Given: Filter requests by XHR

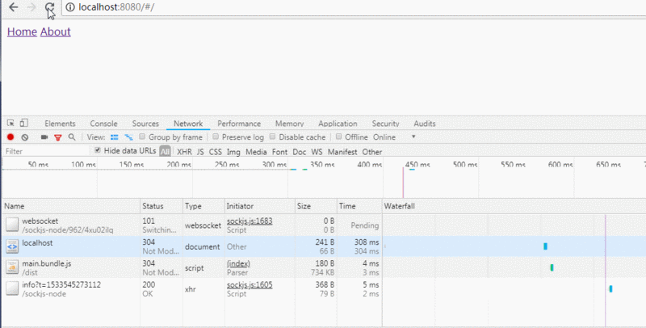Looking at the screenshot, I should click(x=184, y=152).
